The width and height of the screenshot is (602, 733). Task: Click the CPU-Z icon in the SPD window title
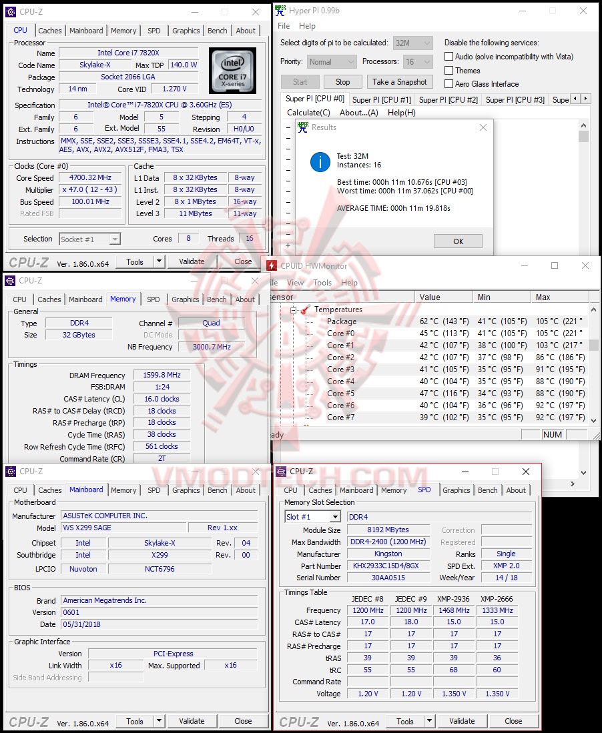point(281,471)
